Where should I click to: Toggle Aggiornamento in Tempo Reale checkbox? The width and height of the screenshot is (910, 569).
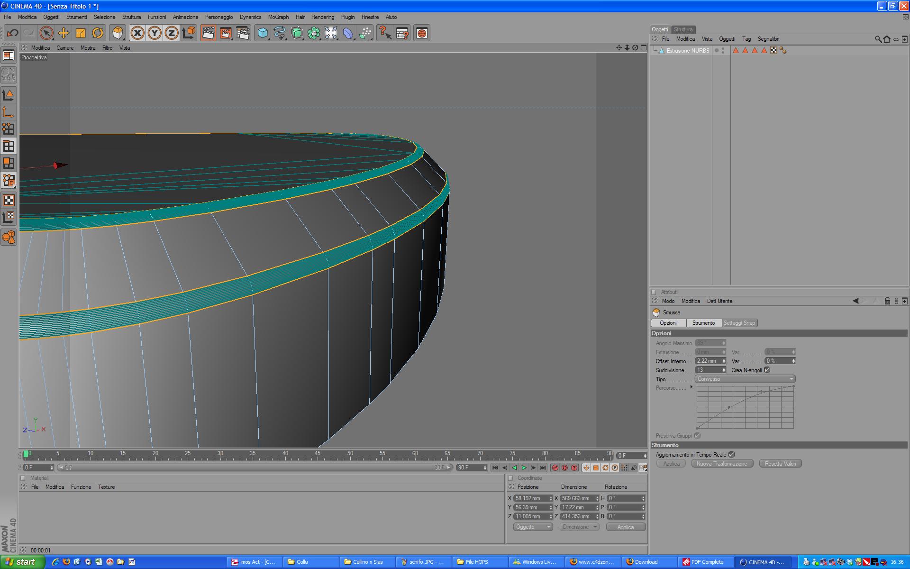[x=731, y=454]
